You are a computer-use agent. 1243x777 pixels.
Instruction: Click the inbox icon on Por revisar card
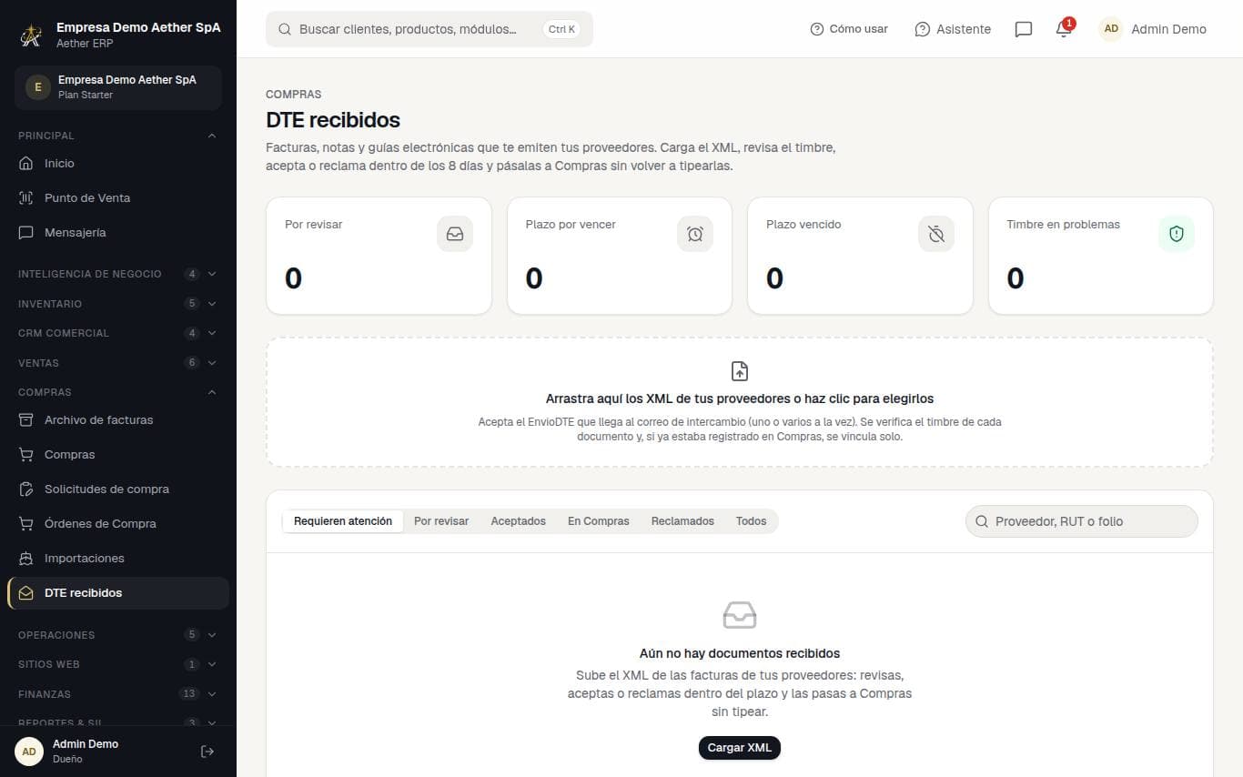455,234
